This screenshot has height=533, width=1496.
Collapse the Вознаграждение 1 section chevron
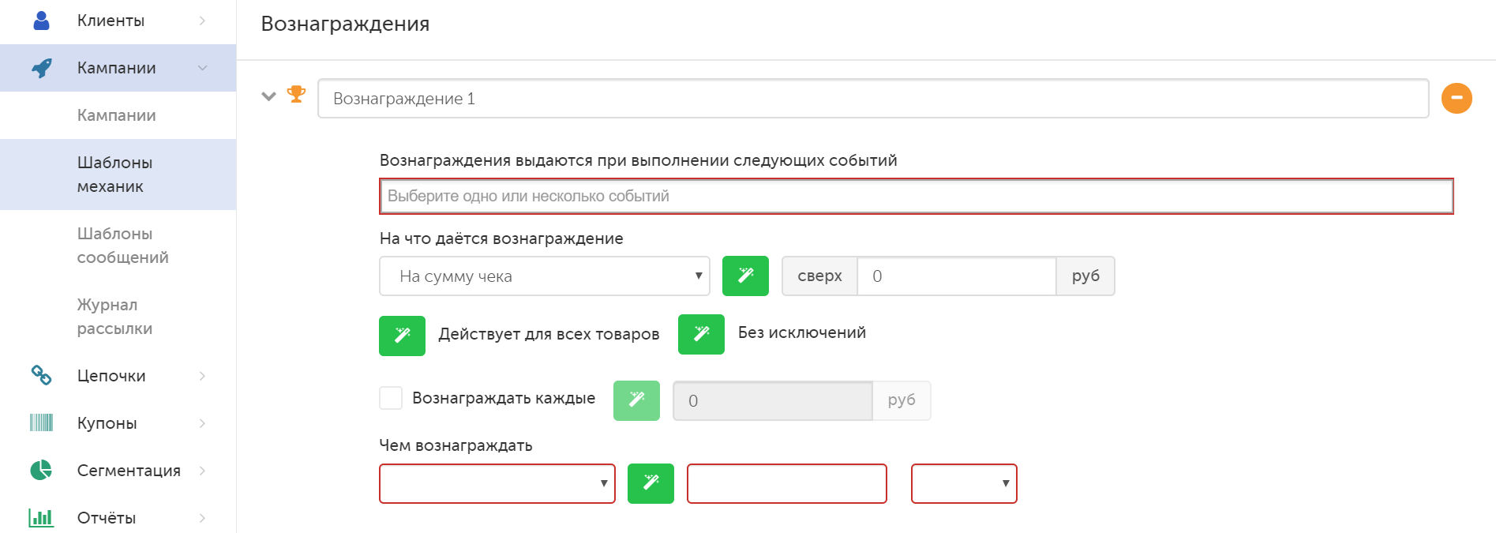tap(269, 96)
